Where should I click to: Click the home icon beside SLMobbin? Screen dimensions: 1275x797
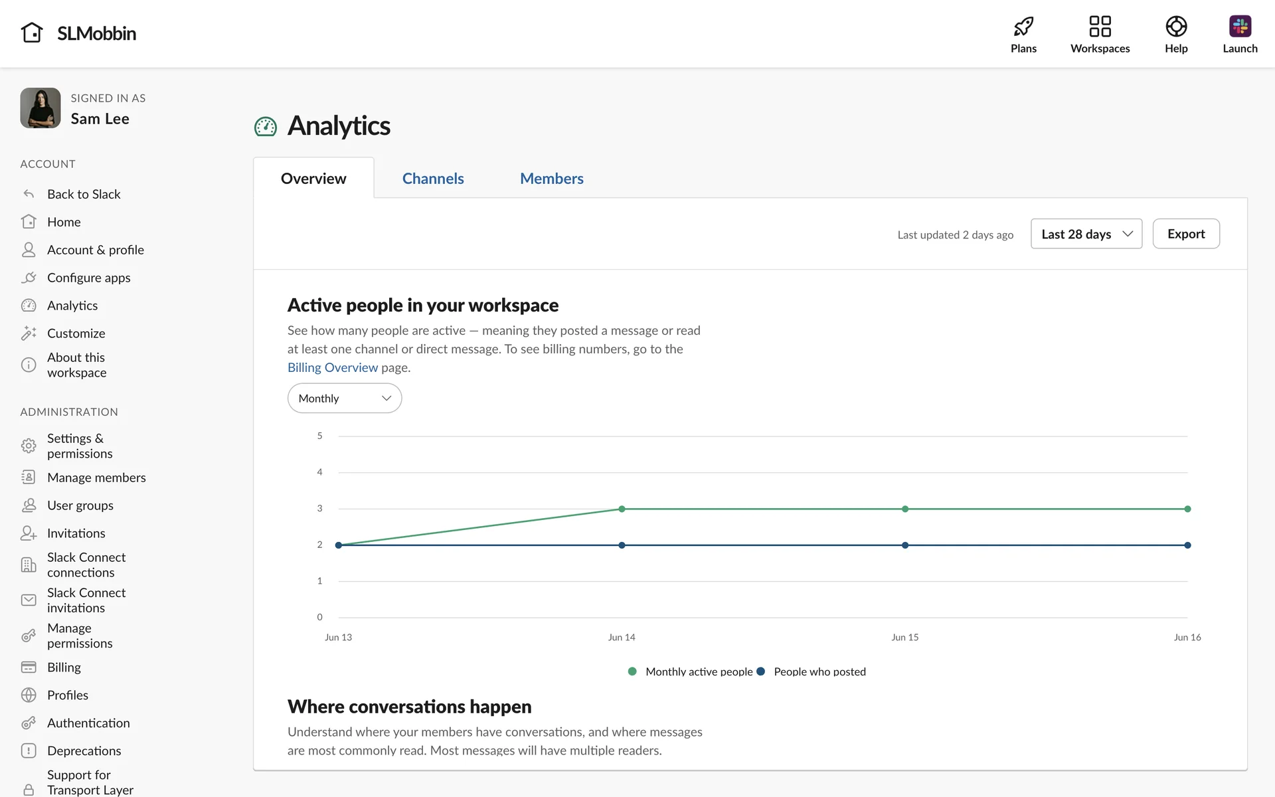pos(32,33)
